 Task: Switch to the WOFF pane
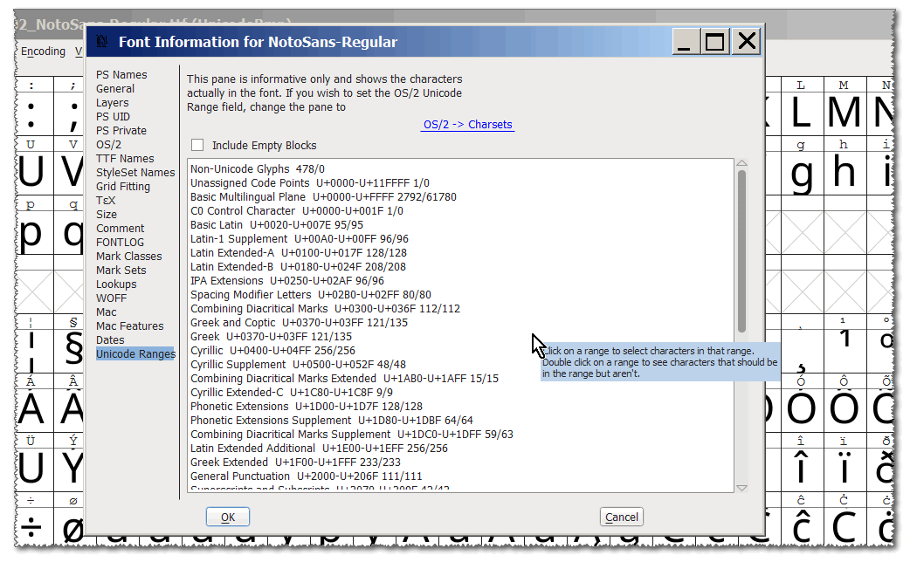pyautogui.click(x=110, y=298)
